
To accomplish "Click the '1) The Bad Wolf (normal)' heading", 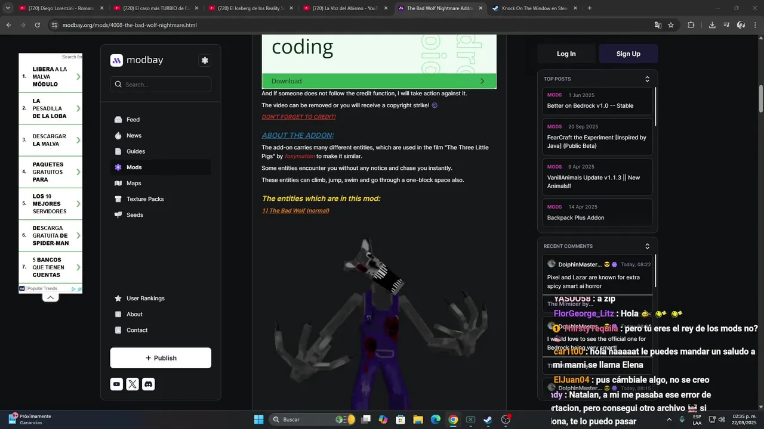I will [x=295, y=211].
